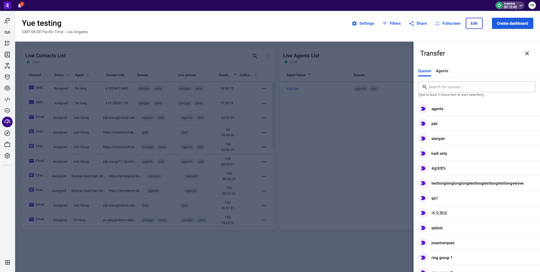Click the search icon in Live Contacts List
This screenshot has height=272, width=540.
click(x=255, y=56)
